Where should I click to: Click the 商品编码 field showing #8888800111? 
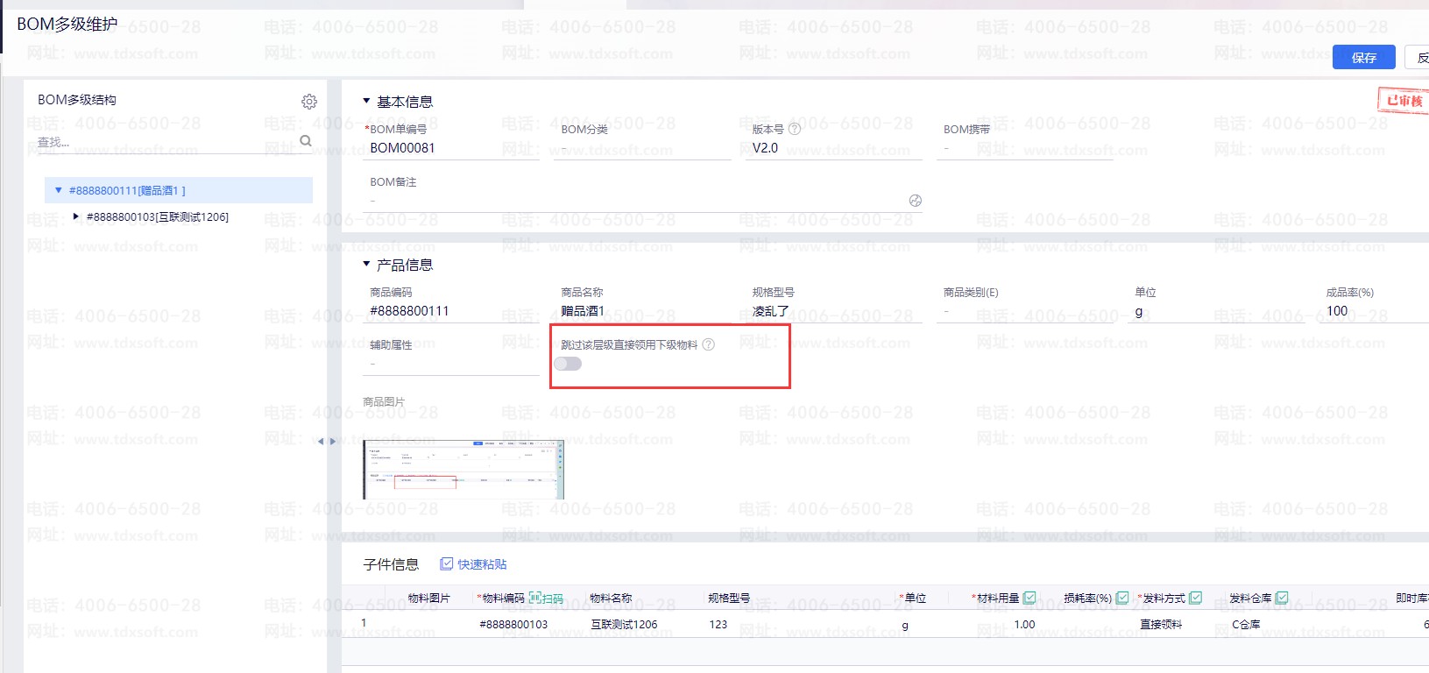[x=452, y=311]
